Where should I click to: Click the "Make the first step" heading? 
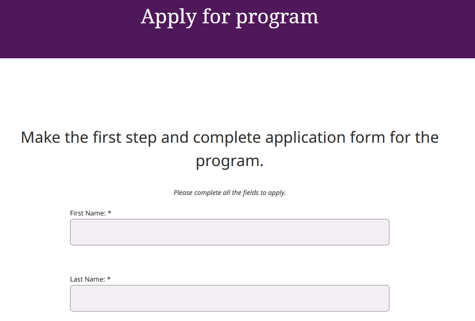[229, 149]
